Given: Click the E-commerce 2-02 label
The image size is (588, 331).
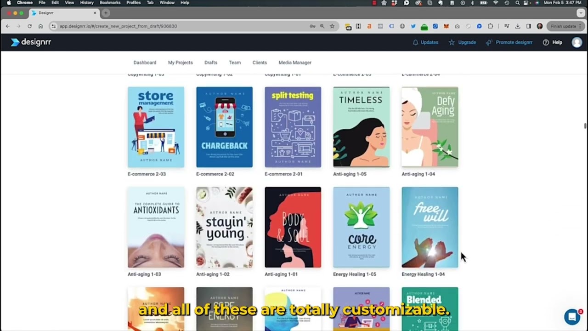Looking at the screenshot, I should tap(215, 174).
